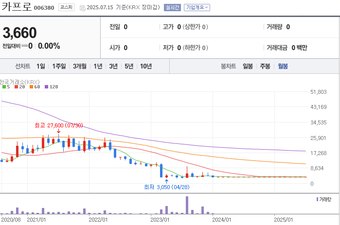Click the 0.00% change rate

tap(49, 46)
